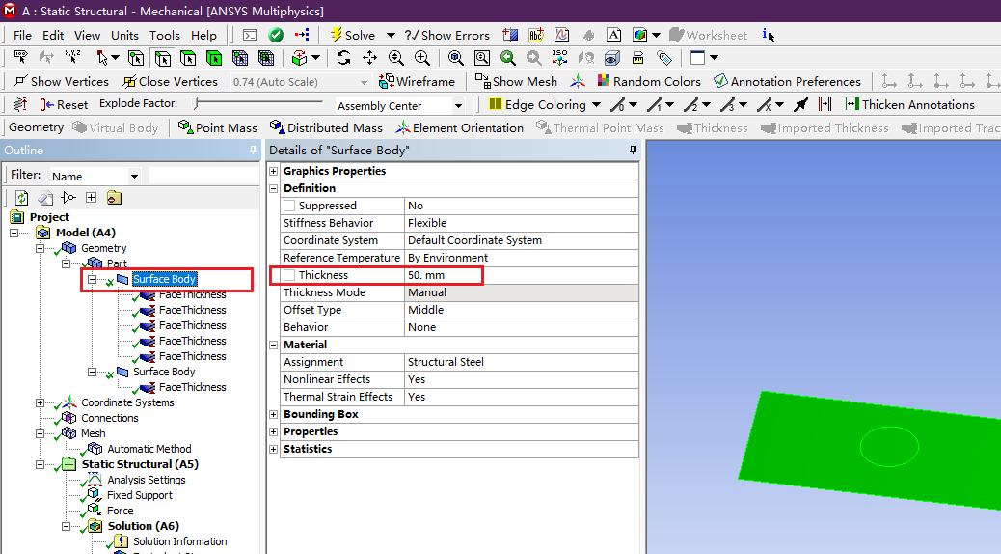
Task: Click the Distributed Mass tool
Action: (x=326, y=128)
